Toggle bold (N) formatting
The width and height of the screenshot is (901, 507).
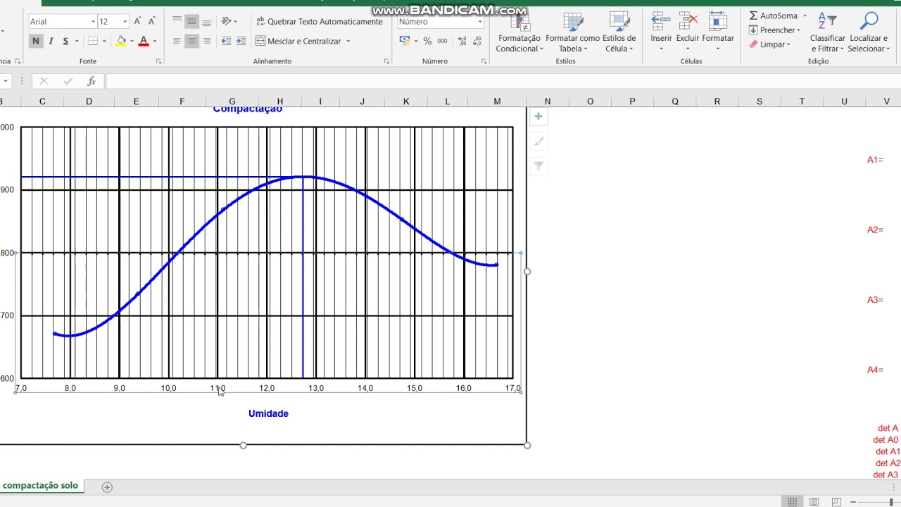pyautogui.click(x=36, y=42)
